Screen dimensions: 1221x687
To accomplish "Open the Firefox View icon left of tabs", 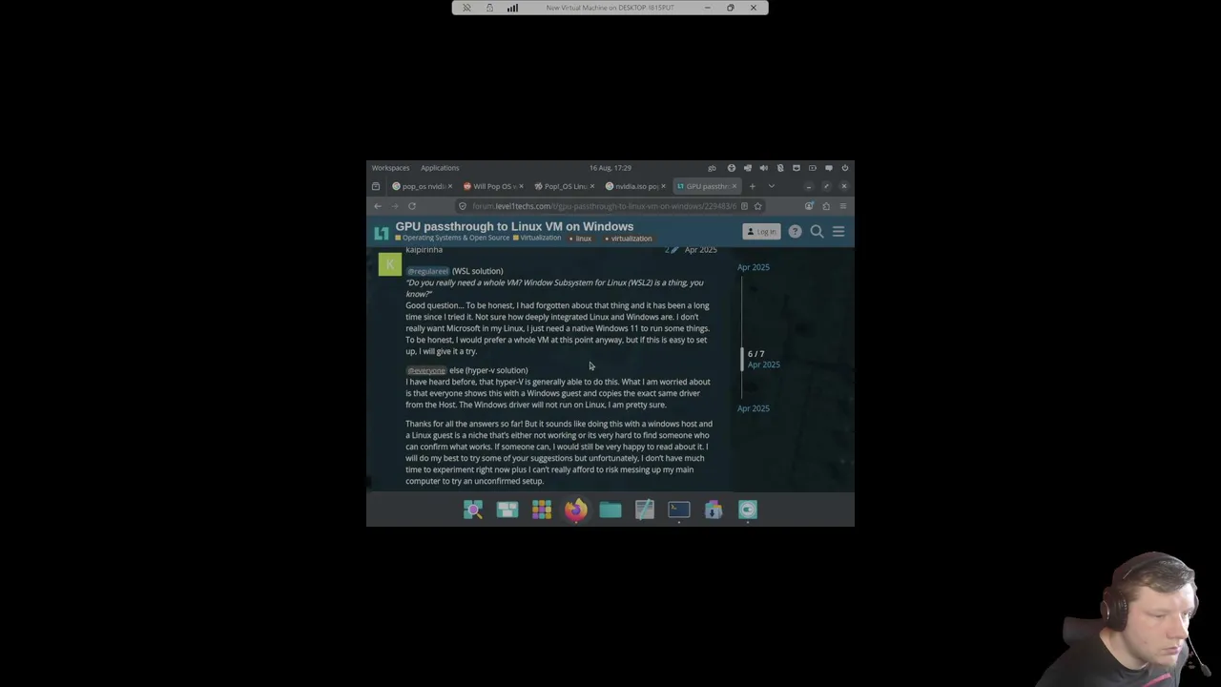I will (x=376, y=186).
